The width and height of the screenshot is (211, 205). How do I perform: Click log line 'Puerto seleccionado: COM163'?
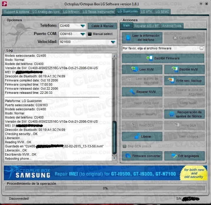[26, 105]
